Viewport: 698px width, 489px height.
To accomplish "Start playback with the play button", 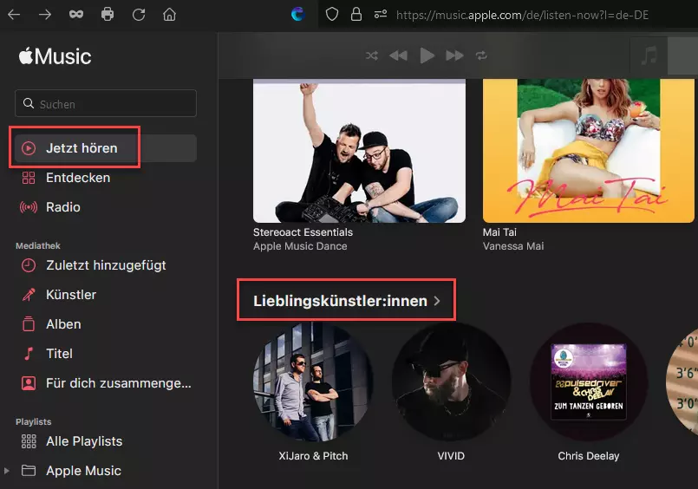I will (x=427, y=55).
